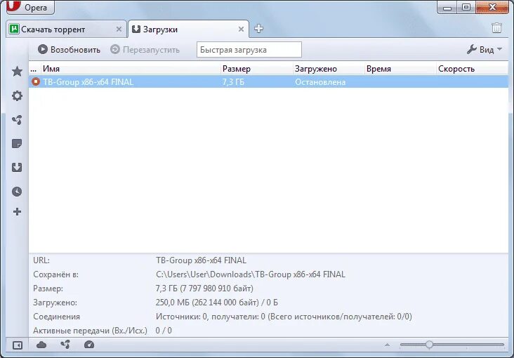The width and height of the screenshot is (514, 358).
Task: Select the TB-Group x86-x64 FINAL download row
Action: pyautogui.click(x=268, y=81)
